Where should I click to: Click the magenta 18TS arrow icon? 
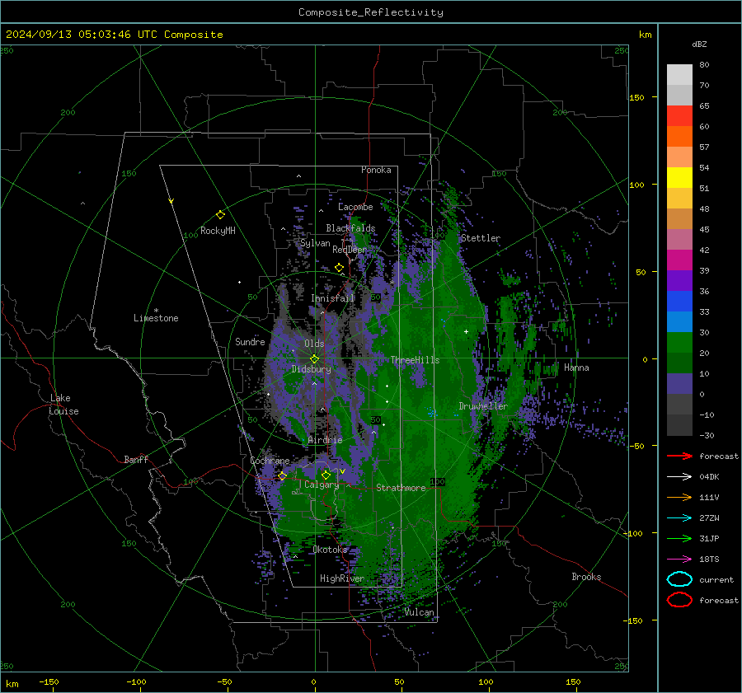(679, 560)
